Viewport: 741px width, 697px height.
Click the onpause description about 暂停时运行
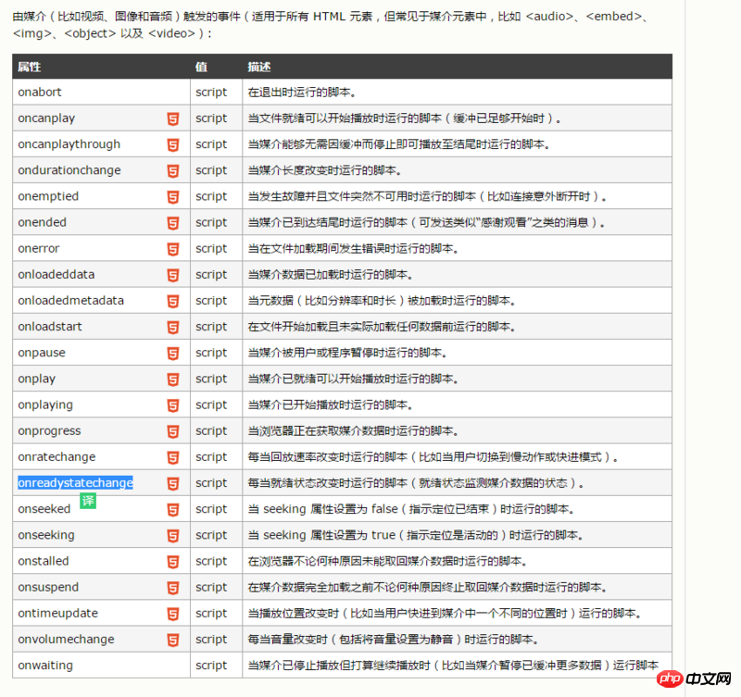click(347, 353)
